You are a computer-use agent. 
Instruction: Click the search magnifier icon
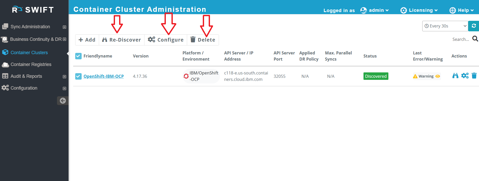click(475, 39)
